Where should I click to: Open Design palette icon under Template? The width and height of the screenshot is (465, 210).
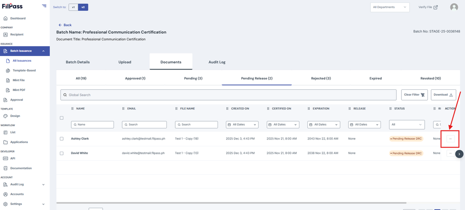point(5,116)
